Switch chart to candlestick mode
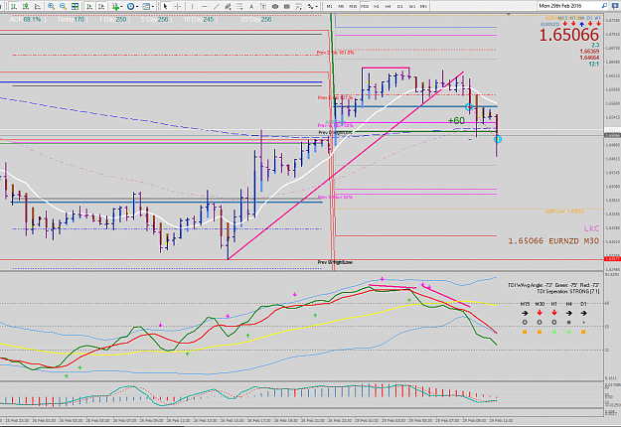This screenshot has width=621, height=427. (x=26, y=6)
